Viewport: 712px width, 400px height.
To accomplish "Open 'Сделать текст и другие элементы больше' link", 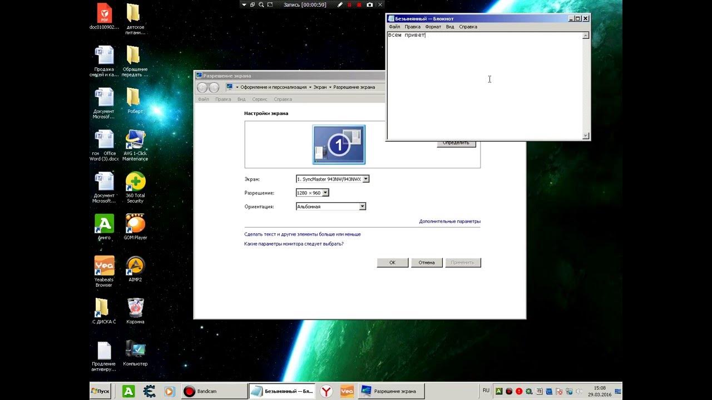I will pyautogui.click(x=303, y=234).
